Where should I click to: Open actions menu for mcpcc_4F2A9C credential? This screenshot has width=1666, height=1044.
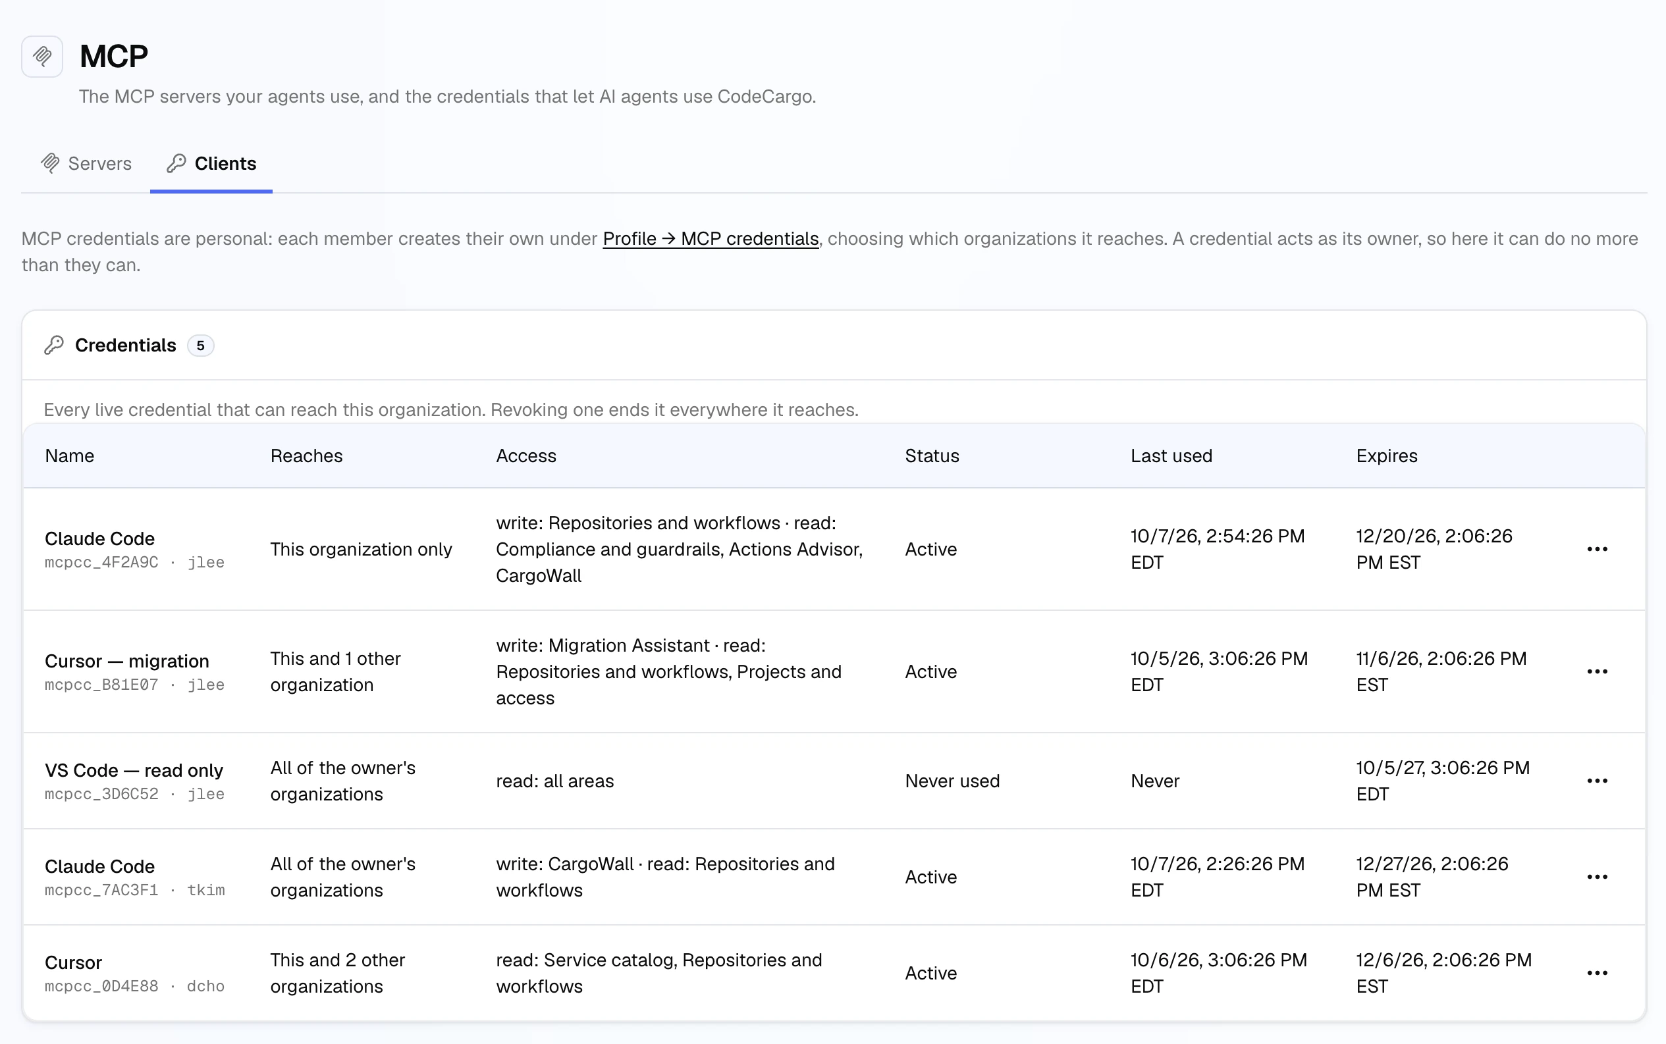pos(1597,549)
